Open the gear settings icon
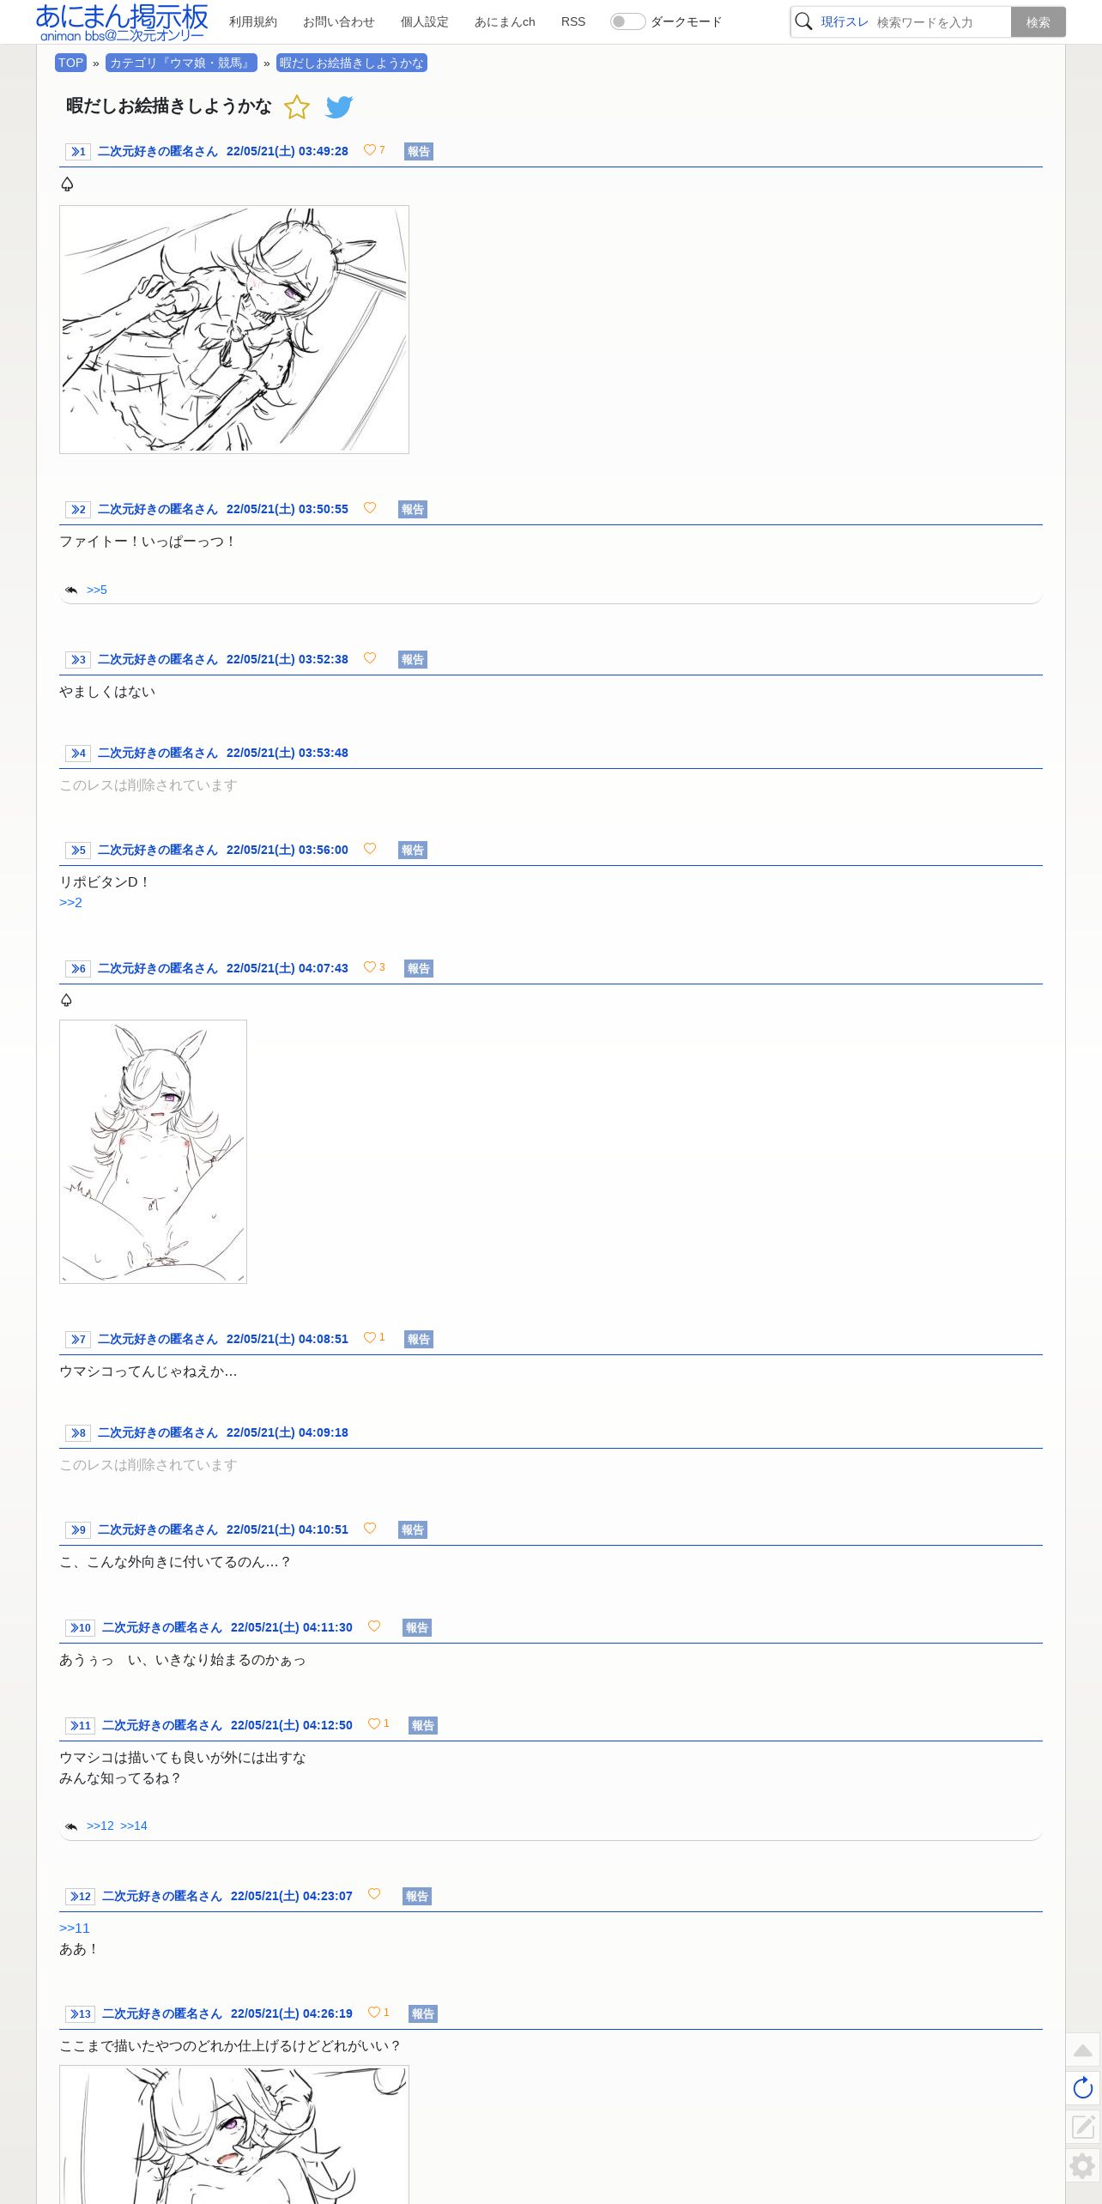Screen dimensions: 1102x2204 [x=1083, y=2166]
